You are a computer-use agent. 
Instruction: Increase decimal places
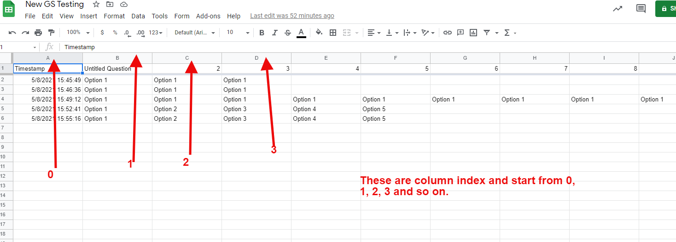coord(141,33)
